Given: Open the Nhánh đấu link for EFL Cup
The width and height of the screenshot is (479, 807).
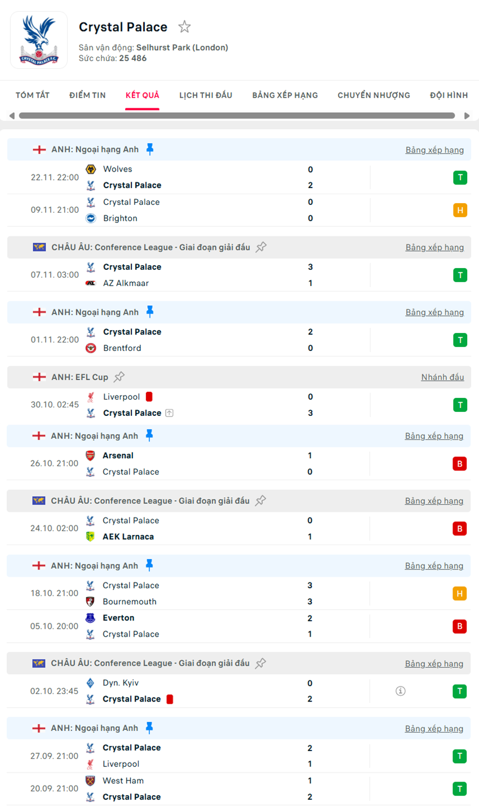Looking at the screenshot, I should click(x=442, y=377).
